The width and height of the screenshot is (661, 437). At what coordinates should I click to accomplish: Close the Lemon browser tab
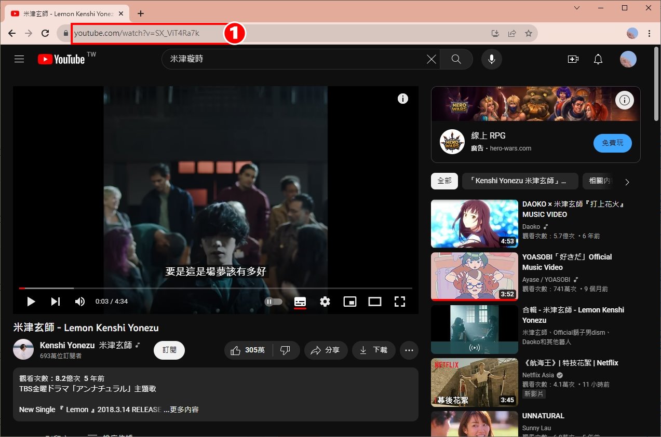(x=122, y=13)
